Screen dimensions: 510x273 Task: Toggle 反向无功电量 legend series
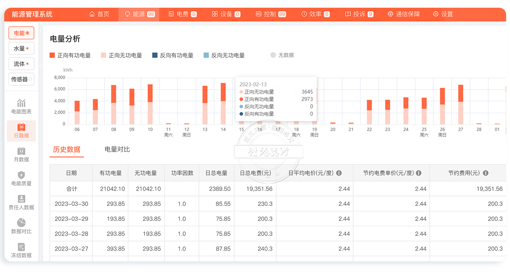(x=224, y=55)
